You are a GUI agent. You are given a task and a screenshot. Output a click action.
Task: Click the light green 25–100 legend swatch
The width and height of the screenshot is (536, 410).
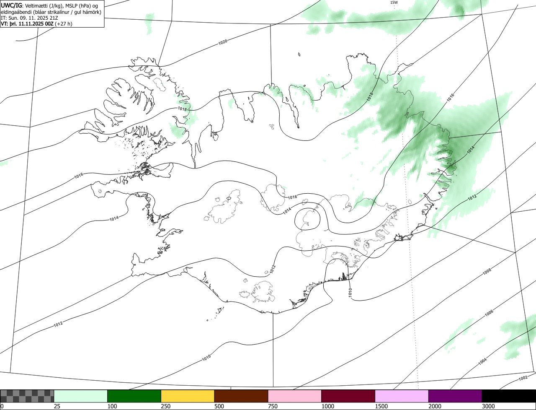[x=81, y=396]
